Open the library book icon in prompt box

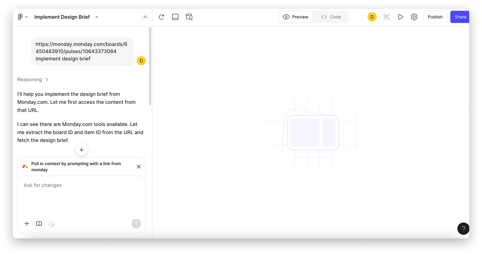pos(39,224)
